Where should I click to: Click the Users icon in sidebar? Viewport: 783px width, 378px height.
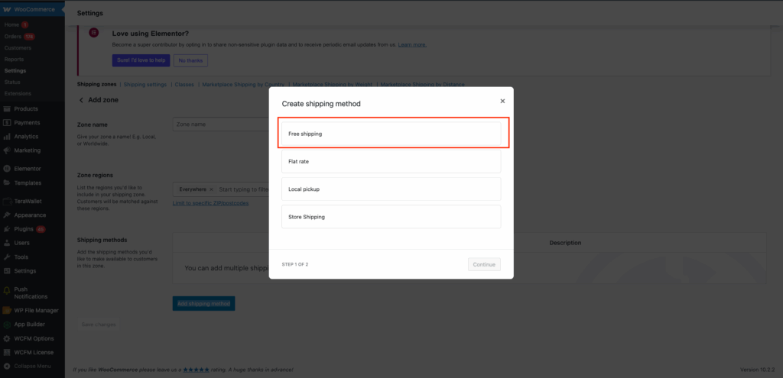point(7,243)
